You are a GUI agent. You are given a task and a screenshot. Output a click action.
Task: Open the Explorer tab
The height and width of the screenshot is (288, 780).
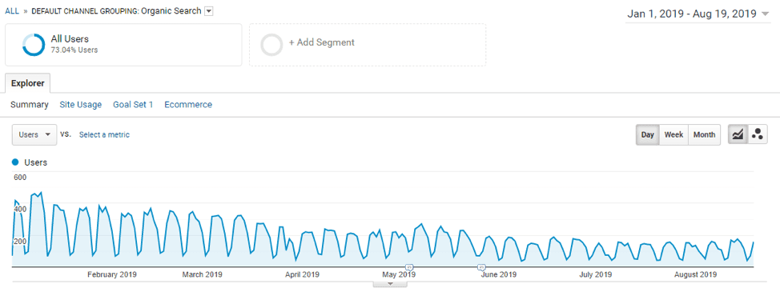point(28,83)
